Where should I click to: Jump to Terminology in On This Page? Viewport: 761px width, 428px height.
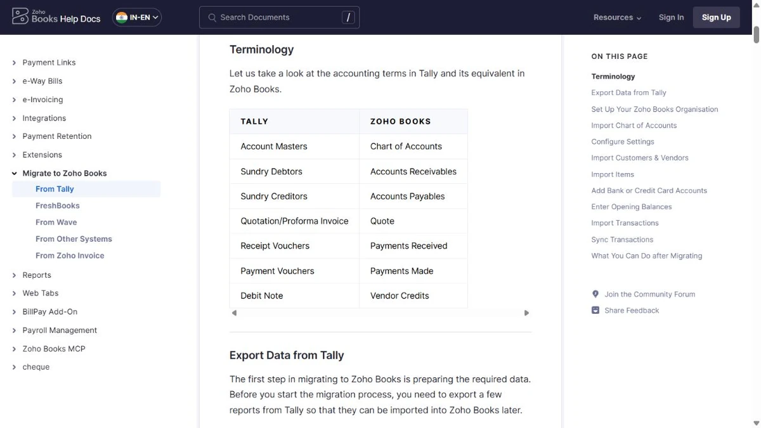point(613,76)
